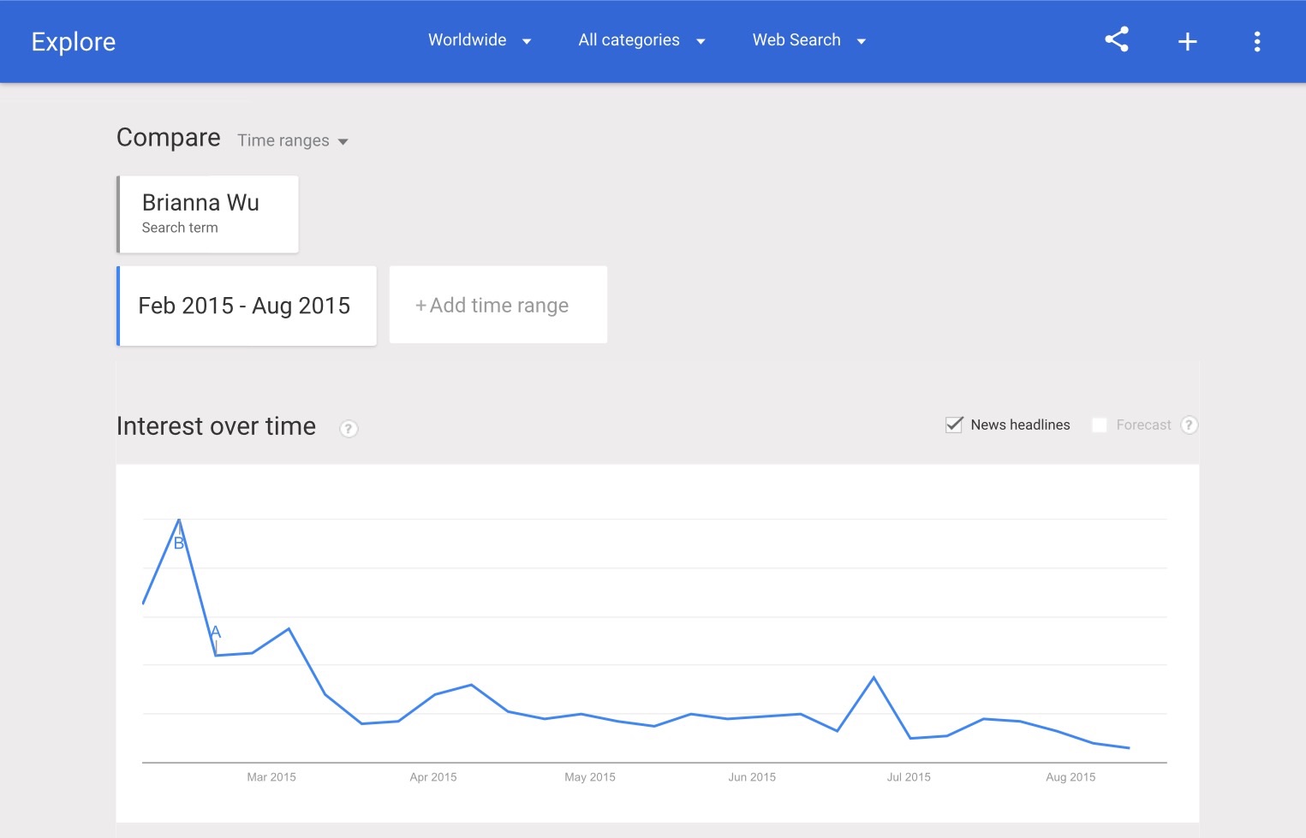Click the Explore page title
The height and width of the screenshot is (838, 1306).
74,41
